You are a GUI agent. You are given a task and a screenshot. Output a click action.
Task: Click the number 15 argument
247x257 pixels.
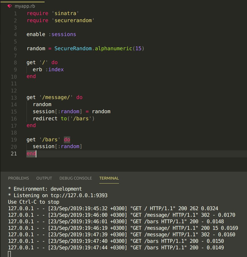click(x=138, y=49)
